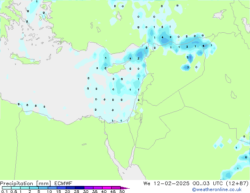Choose the 25–30 mm dark blue swatch
The height and width of the screenshot is (193, 250).
coord(80,188)
